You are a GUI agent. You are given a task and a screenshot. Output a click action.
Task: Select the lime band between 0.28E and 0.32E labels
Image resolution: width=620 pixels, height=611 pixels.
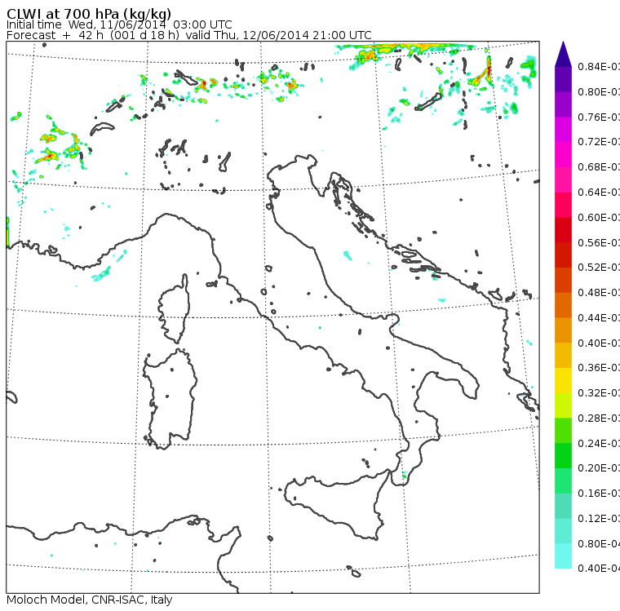pos(563,405)
